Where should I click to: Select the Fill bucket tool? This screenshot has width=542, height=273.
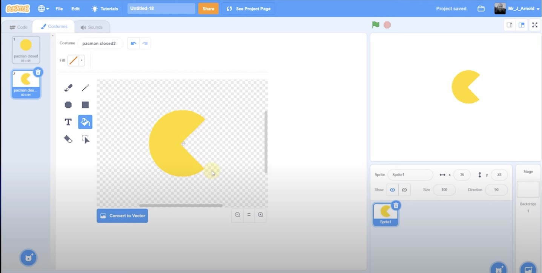(x=85, y=122)
